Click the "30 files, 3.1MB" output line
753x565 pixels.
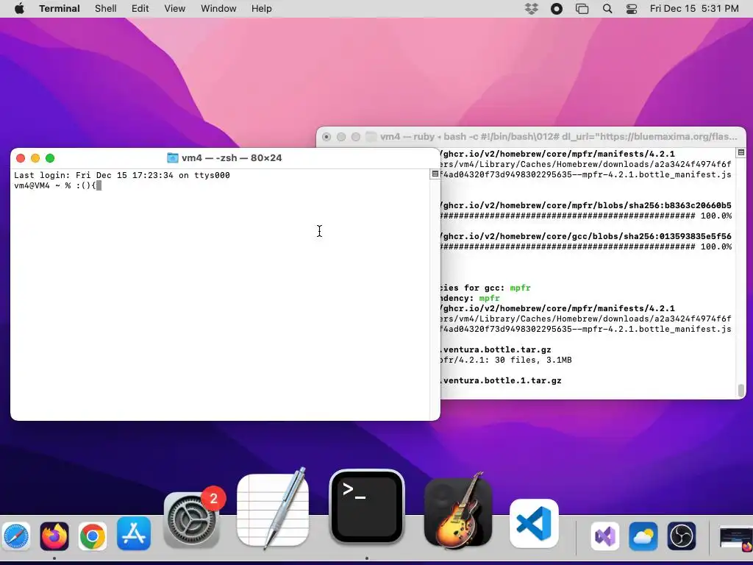pyautogui.click(x=505, y=360)
